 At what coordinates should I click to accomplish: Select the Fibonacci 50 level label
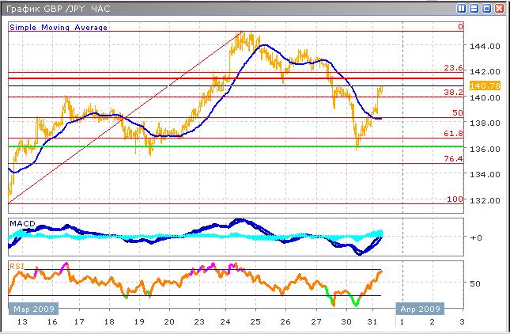[457, 113]
